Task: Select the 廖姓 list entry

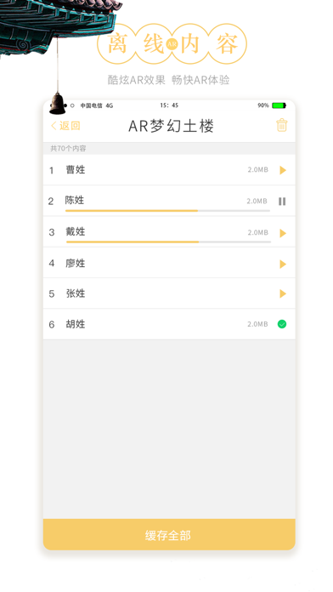Action: click(x=169, y=263)
